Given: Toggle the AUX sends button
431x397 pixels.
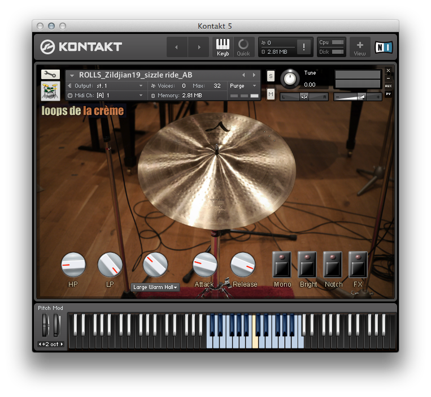Looking at the screenshot, I should pos(388,86).
